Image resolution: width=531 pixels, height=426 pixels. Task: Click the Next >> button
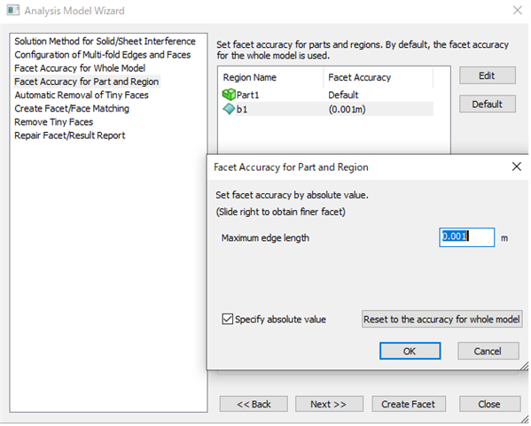tap(329, 404)
